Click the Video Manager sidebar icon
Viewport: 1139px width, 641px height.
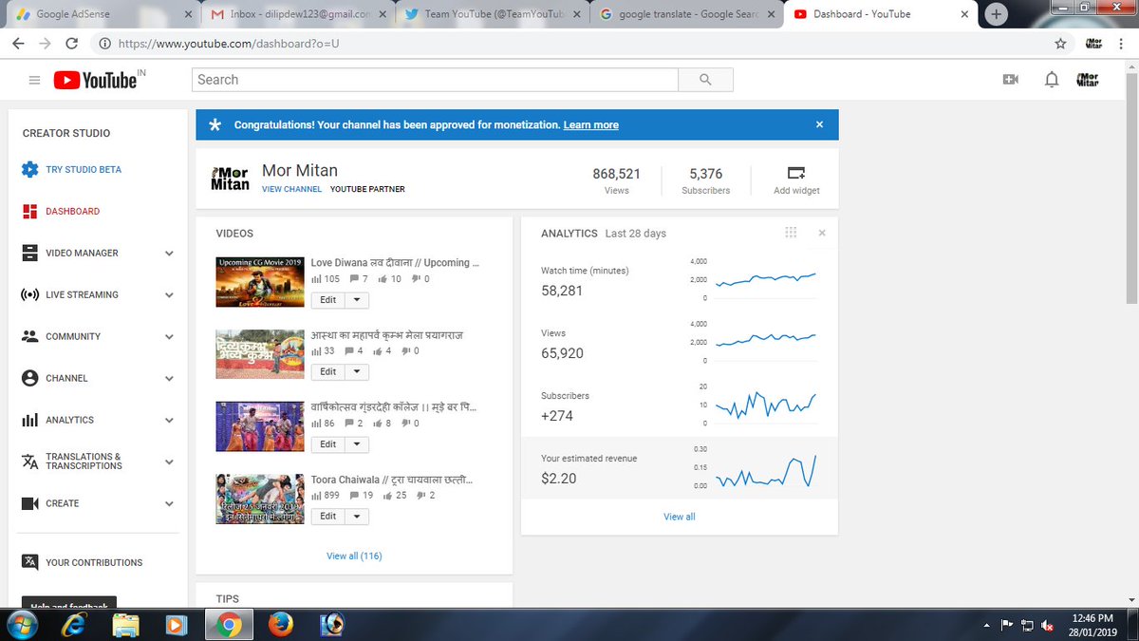pyautogui.click(x=29, y=254)
